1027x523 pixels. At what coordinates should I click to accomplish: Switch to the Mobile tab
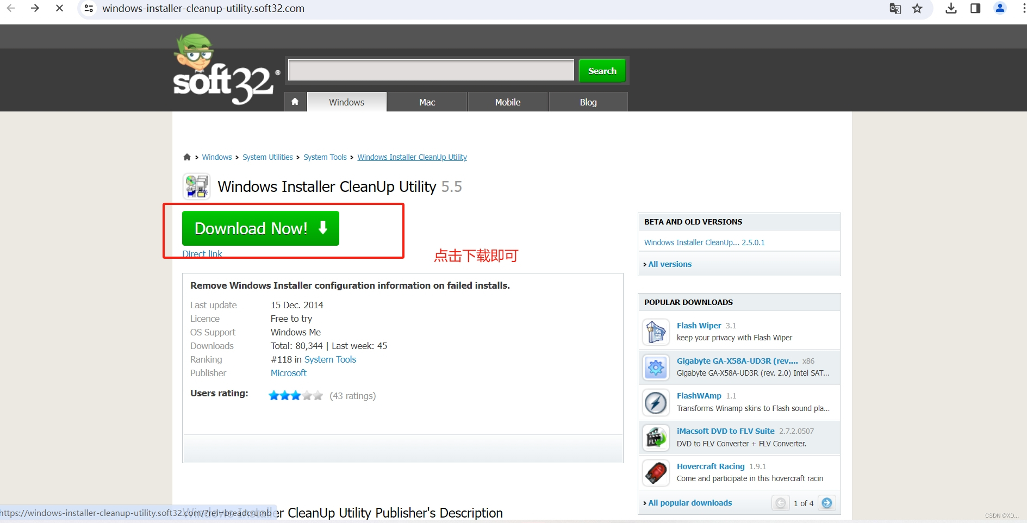pyautogui.click(x=508, y=102)
